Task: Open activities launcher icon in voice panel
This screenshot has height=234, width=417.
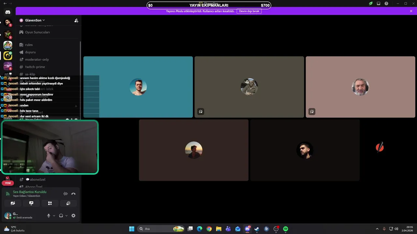Action: click(x=50, y=203)
